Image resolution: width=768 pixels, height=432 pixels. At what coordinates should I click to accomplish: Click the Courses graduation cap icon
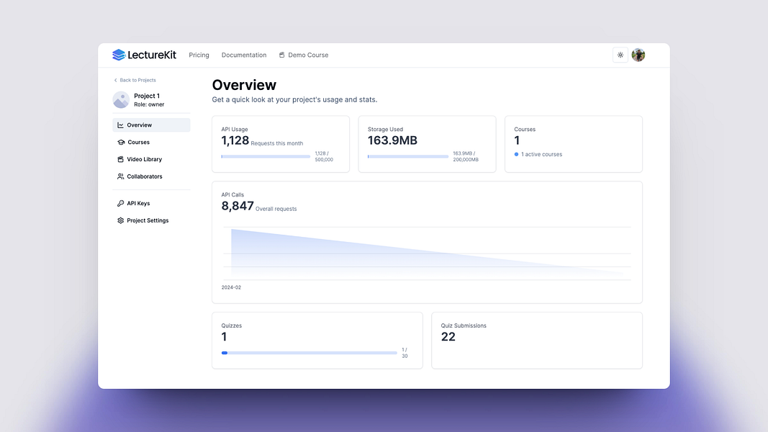pyautogui.click(x=121, y=142)
